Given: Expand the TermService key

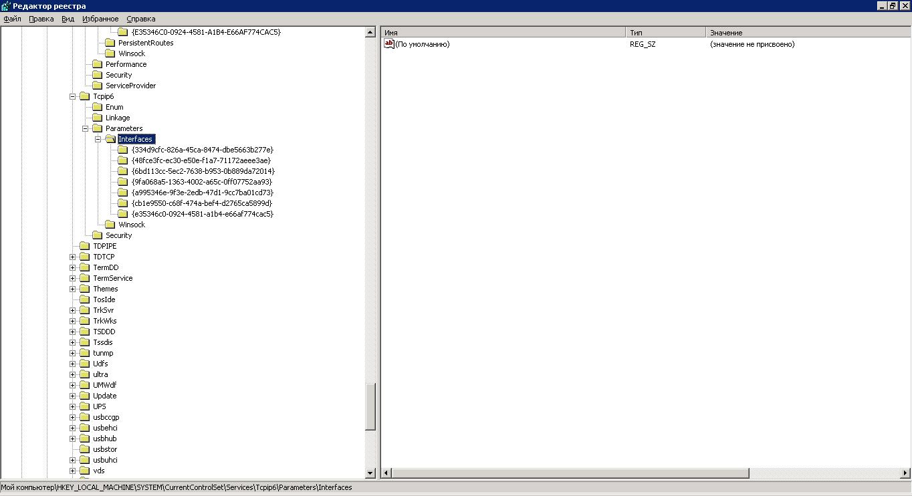Looking at the screenshot, I should click(x=73, y=278).
